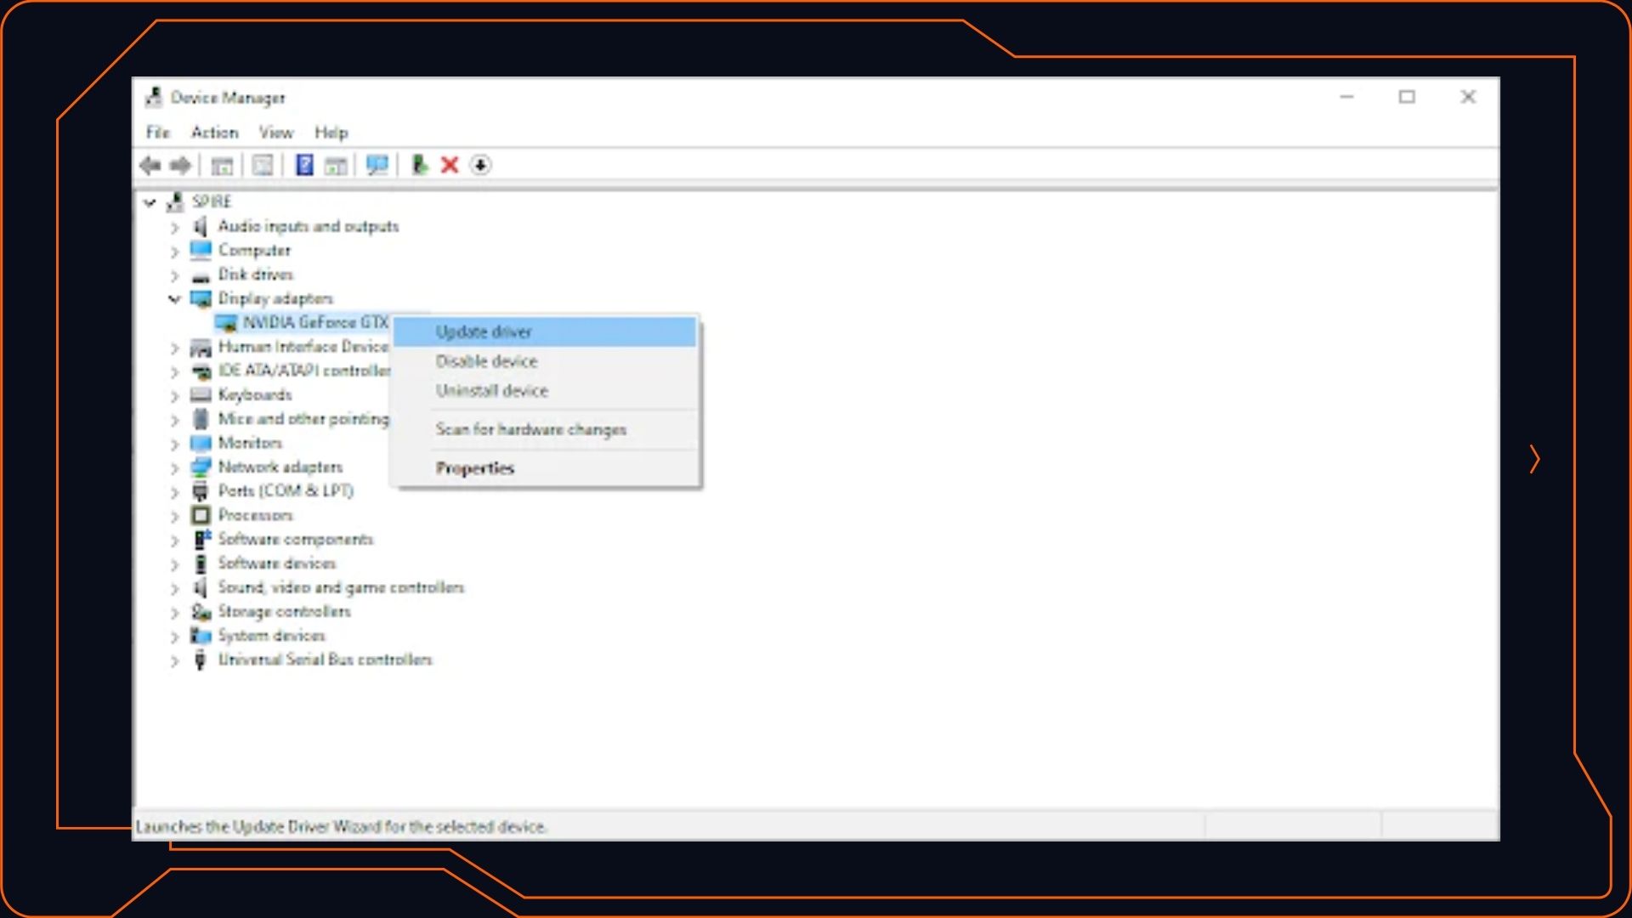Click the Properties toolbar icon
The image size is (1632, 918).
point(263,166)
